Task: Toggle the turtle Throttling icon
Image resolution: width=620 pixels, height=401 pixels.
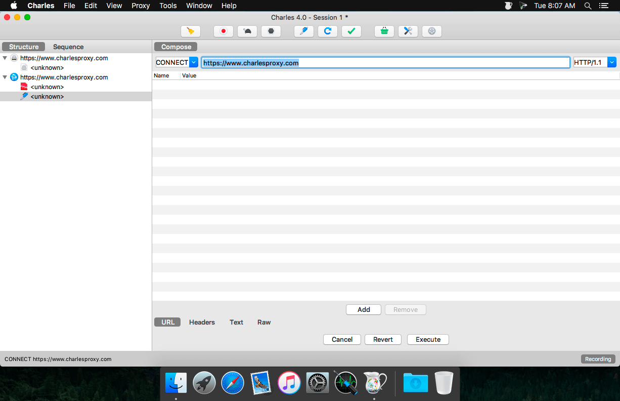Action: [x=247, y=31]
